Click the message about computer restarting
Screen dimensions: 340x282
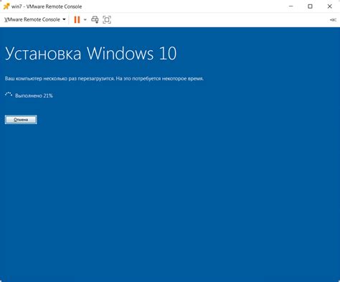click(104, 78)
